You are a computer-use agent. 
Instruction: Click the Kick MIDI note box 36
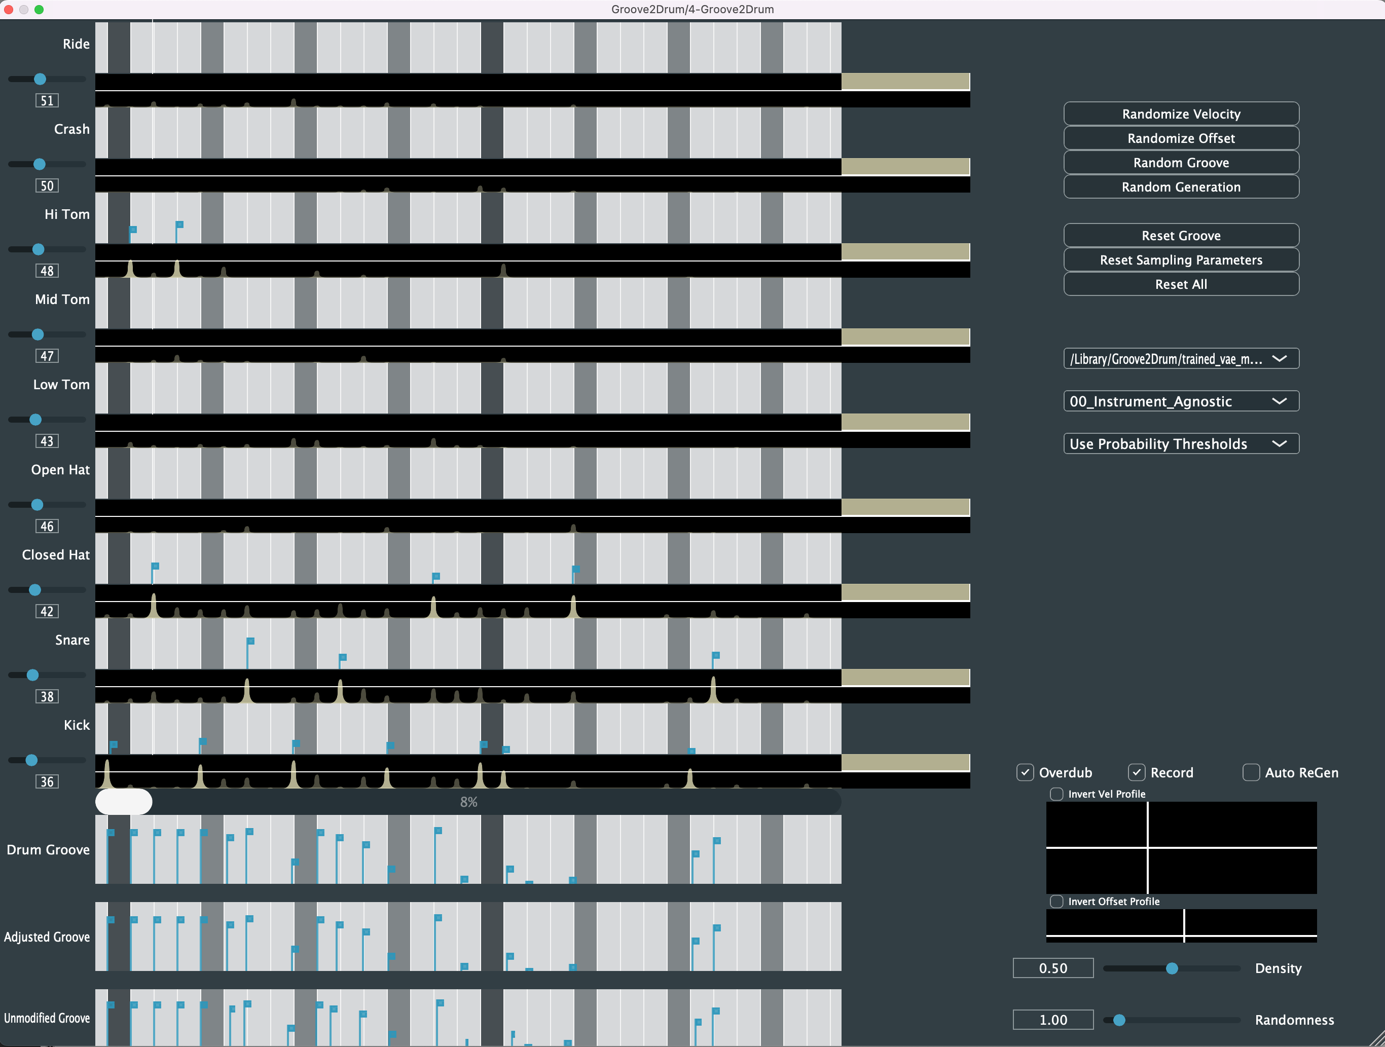click(47, 781)
